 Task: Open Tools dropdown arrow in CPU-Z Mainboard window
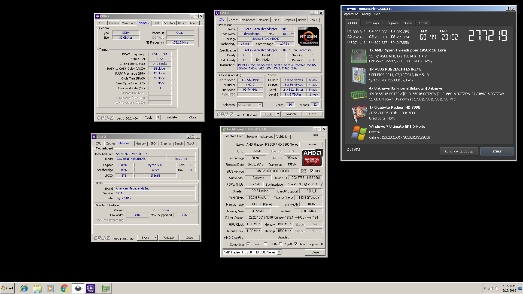[x=155, y=238]
